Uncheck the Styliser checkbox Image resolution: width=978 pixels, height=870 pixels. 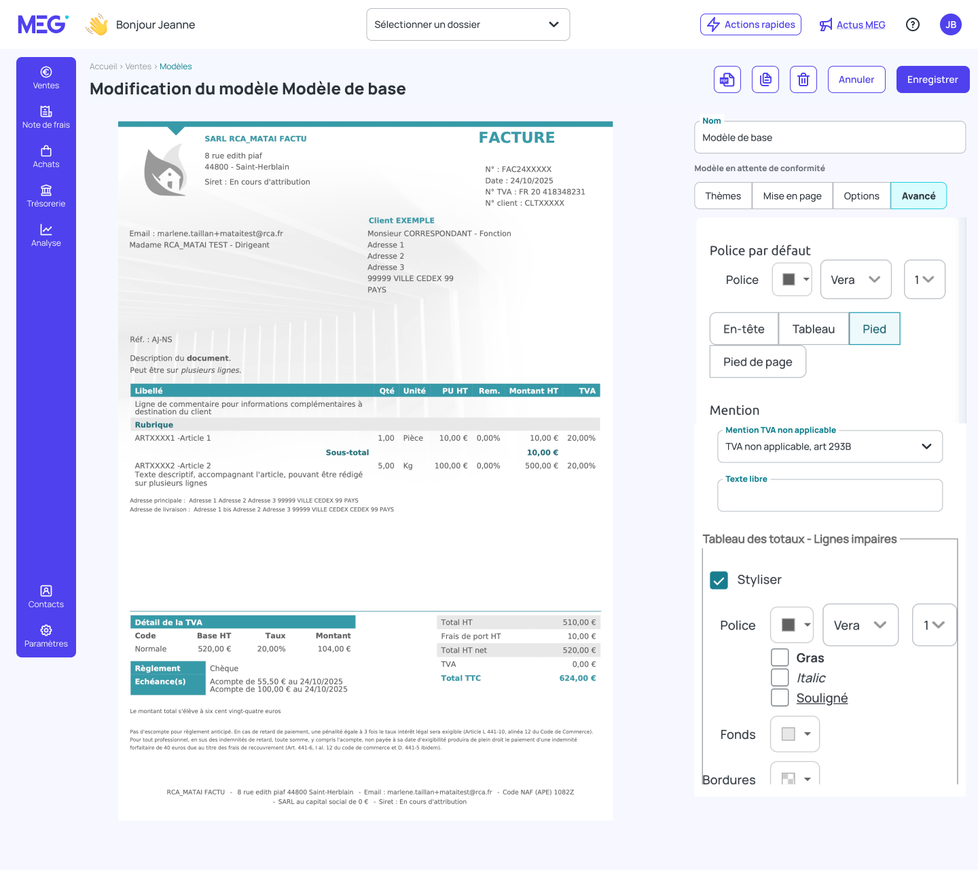[x=719, y=580]
